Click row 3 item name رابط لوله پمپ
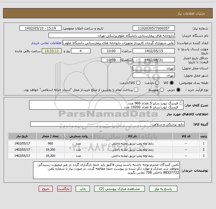This screenshot has width=216, height=209. click(132, 156)
